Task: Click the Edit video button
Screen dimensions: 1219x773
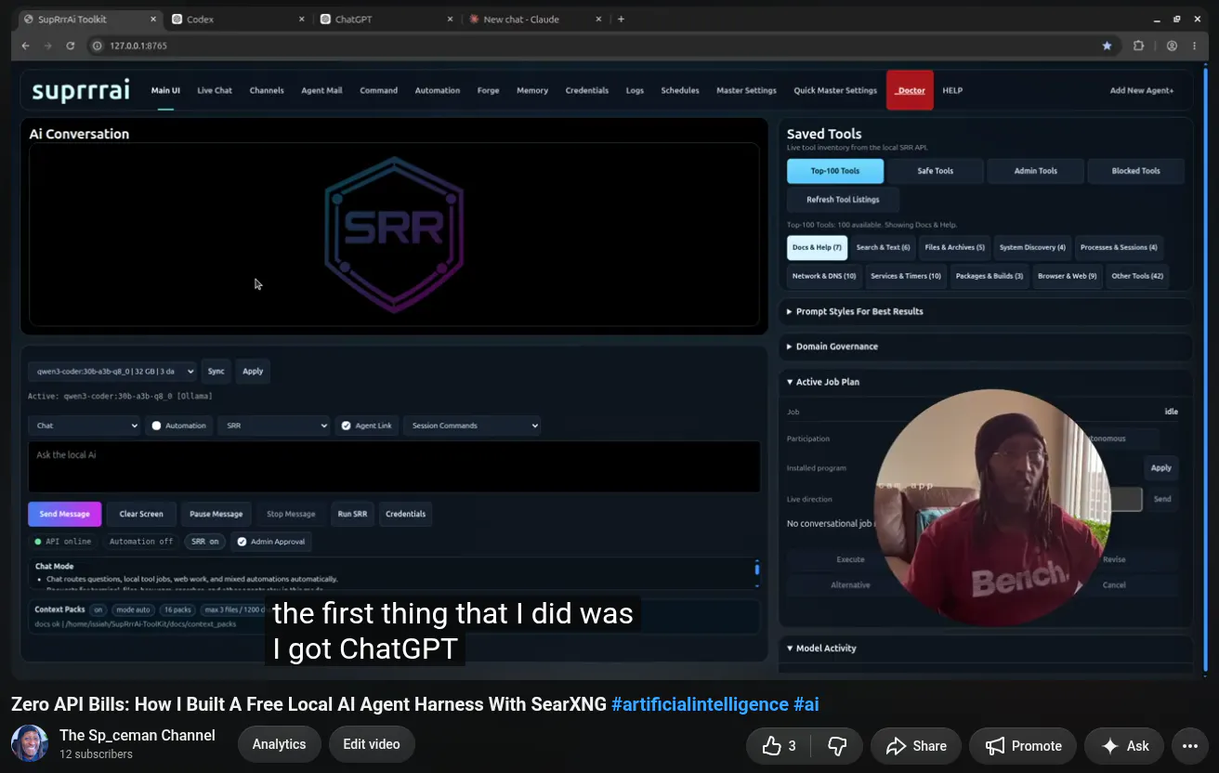Action: pos(372,744)
